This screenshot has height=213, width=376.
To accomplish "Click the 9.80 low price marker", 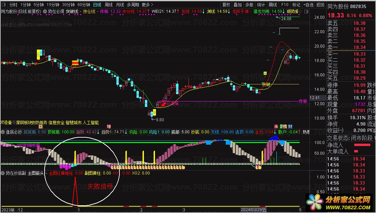I will [x=158, y=120].
